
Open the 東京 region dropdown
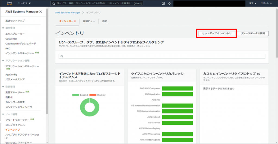[x=253, y=3]
